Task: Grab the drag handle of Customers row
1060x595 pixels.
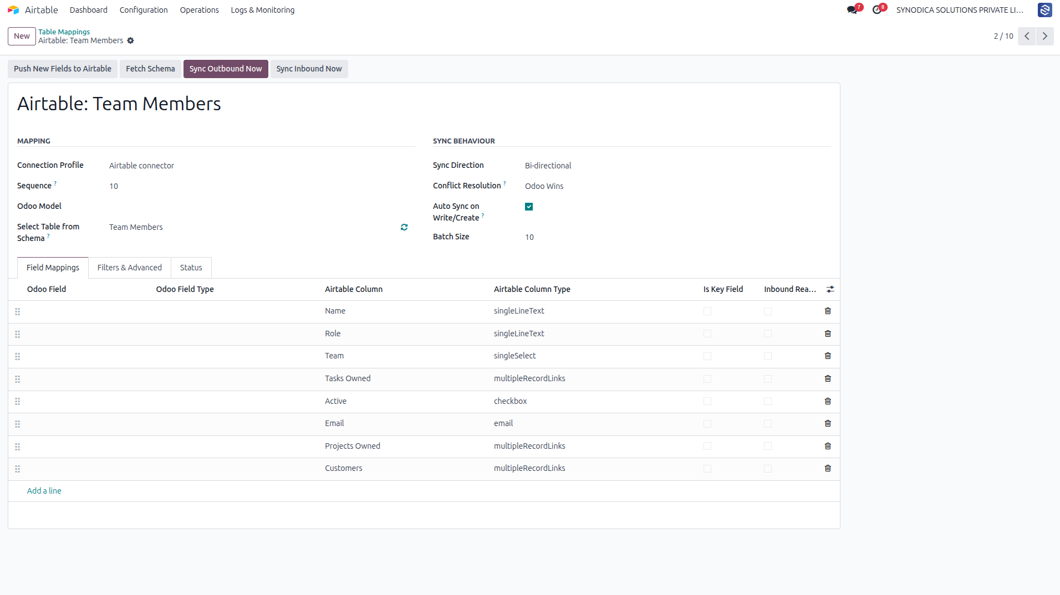Action: [18, 469]
